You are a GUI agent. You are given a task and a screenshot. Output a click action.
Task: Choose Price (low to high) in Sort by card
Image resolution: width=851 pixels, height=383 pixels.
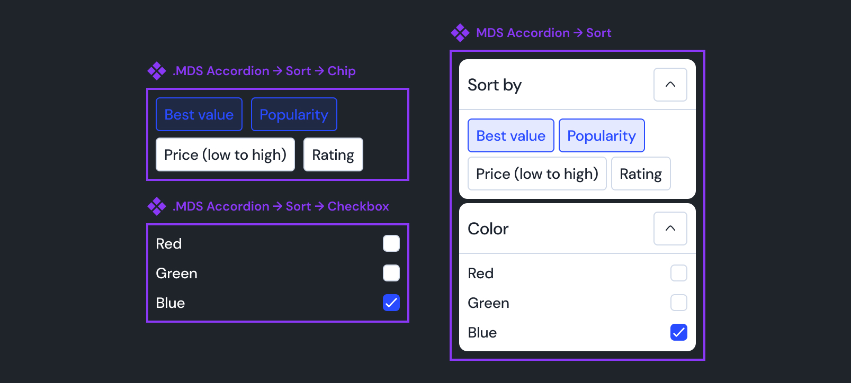tap(537, 174)
